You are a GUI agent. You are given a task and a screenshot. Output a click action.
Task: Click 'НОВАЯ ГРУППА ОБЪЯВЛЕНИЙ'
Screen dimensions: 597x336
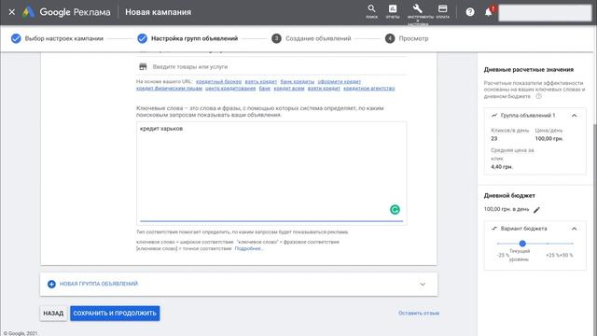(x=99, y=284)
